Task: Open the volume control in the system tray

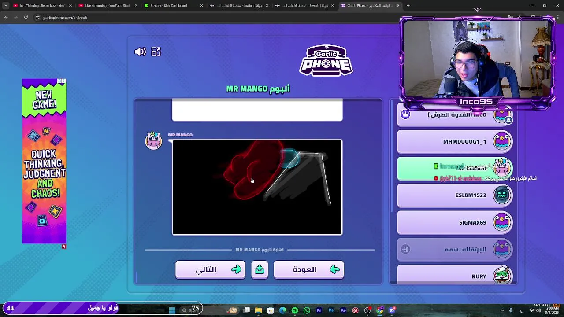Action: point(538,310)
